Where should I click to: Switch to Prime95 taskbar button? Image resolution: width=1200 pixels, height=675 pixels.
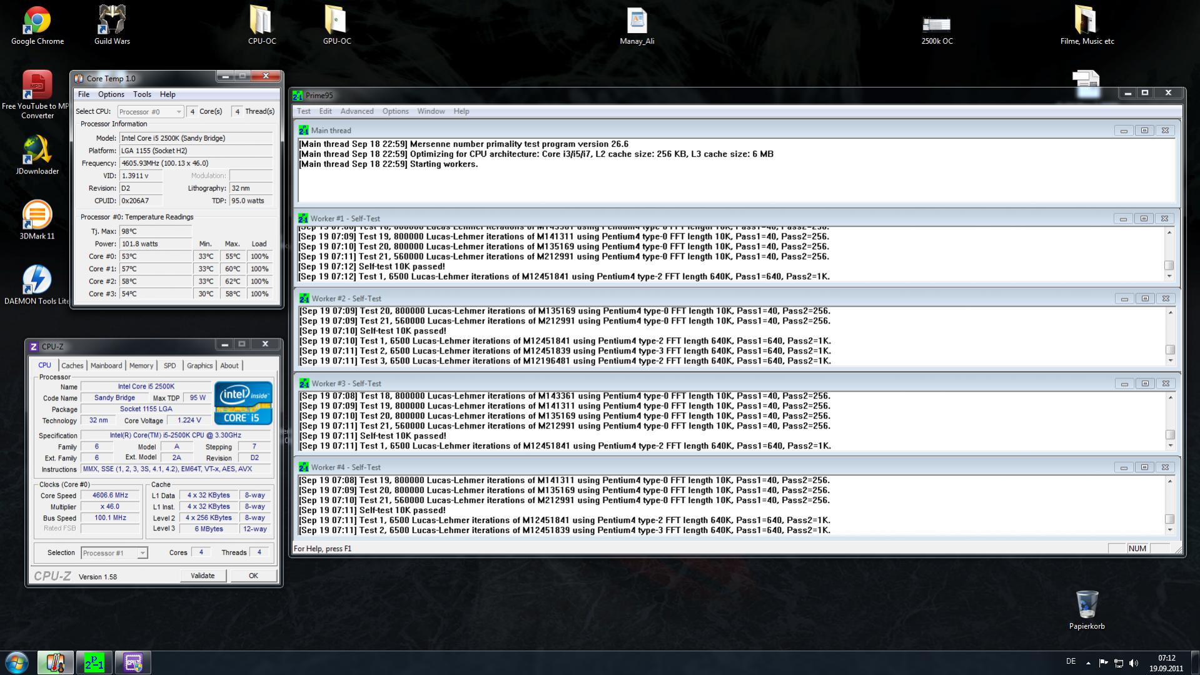click(x=94, y=662)
